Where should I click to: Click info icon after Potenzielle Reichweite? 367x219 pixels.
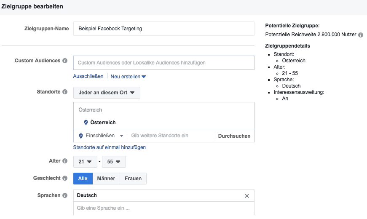(x=361, y=35)
